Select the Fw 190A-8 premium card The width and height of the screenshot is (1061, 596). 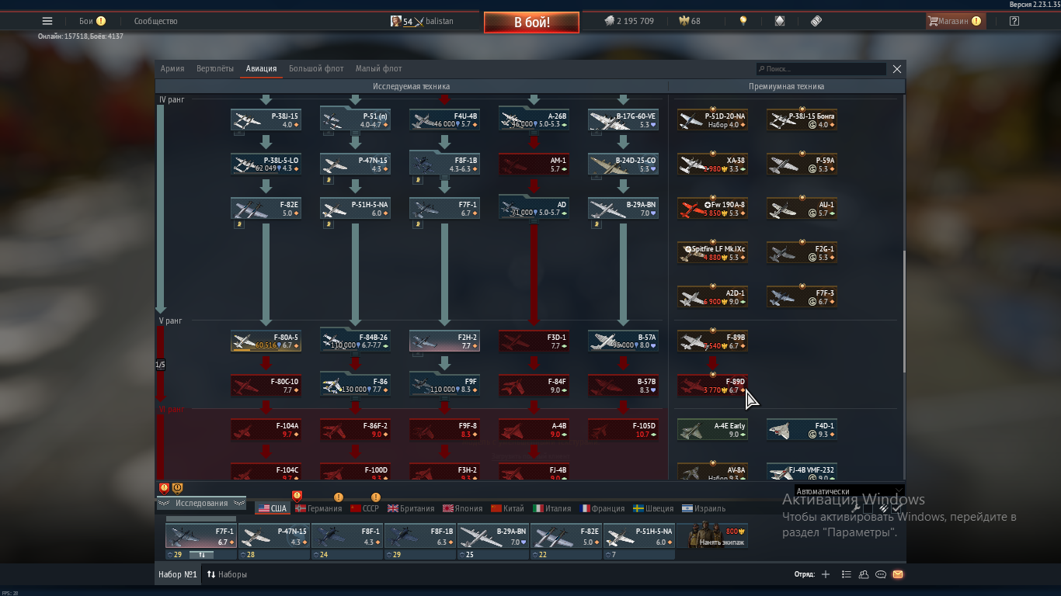[x=712, y=209]
